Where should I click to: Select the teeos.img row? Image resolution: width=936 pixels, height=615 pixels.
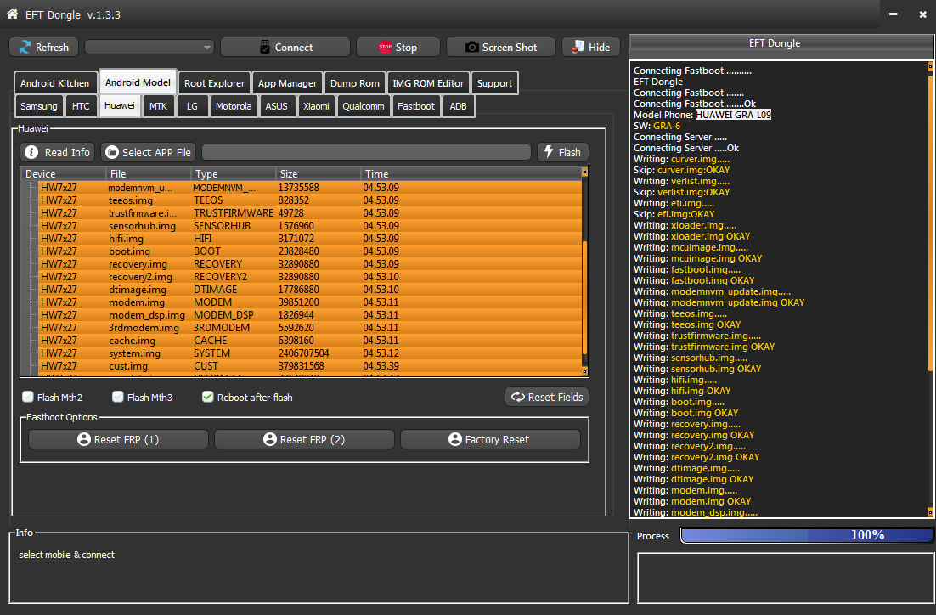pyautogui.click(x=310, y=200)
